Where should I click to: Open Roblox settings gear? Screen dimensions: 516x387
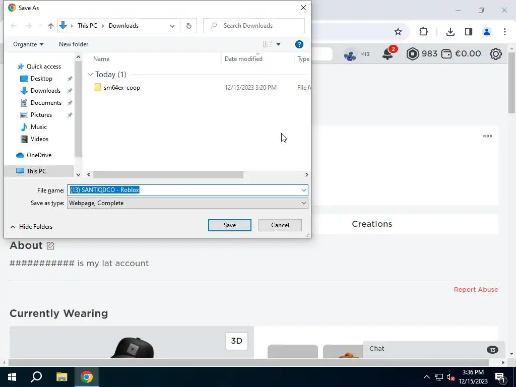click(496, 53)
